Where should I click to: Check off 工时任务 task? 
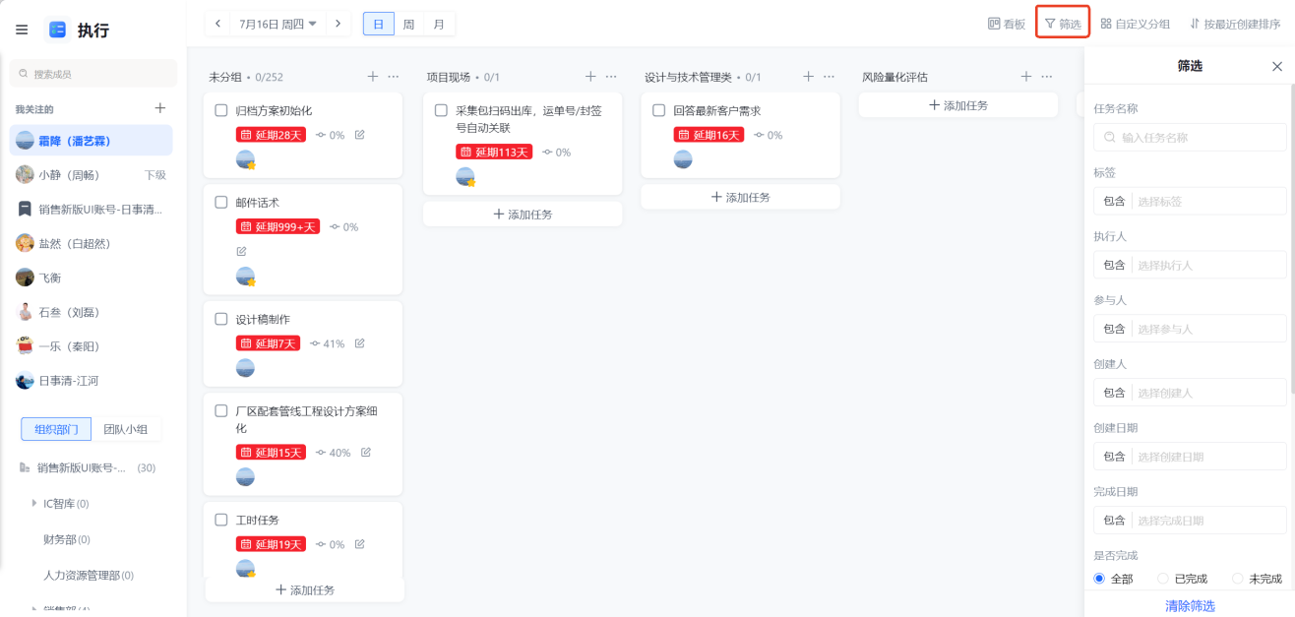221,520
